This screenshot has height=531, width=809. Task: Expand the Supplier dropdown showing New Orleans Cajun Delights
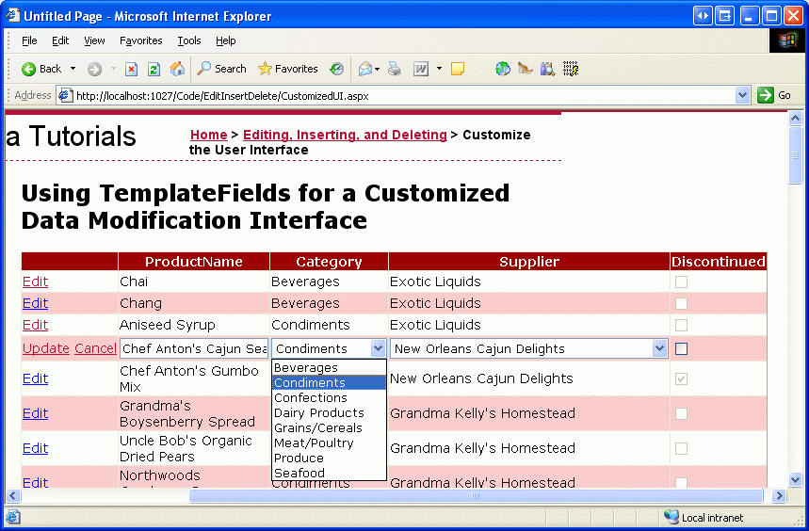click(659, 348)
